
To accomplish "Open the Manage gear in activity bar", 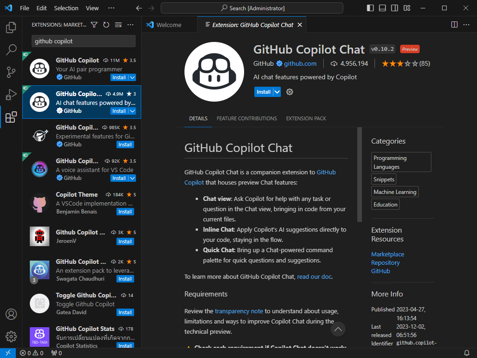I will (x=11, y=337).
